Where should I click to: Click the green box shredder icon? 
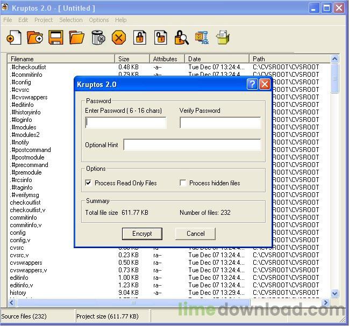pyautogui.click(x=223, y=38)
